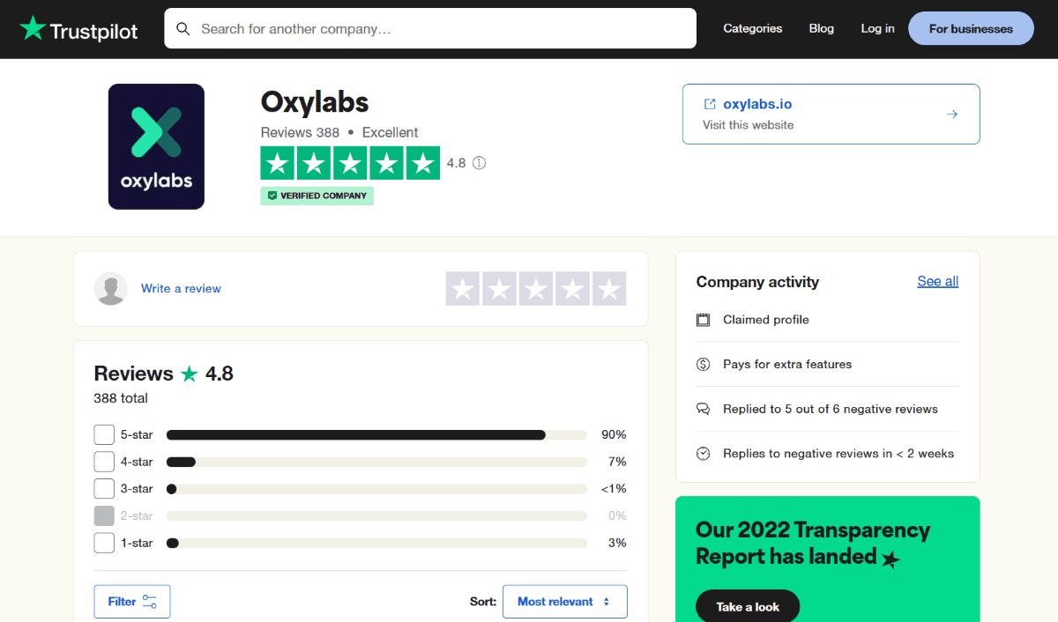
Task: Check the 4-star filter checkbox
Action: pyautogui.click(x=104, y=462)
